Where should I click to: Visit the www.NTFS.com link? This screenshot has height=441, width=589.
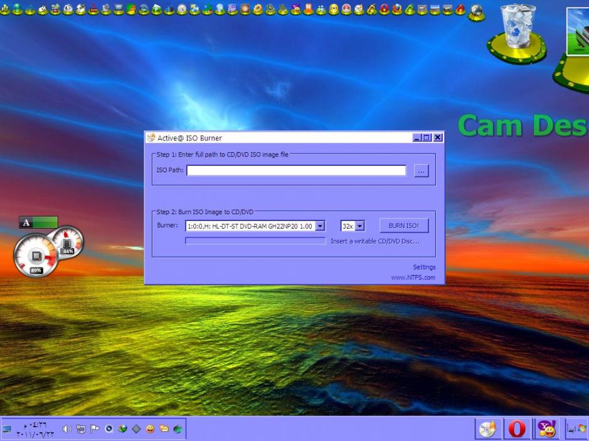pos(413,278)
